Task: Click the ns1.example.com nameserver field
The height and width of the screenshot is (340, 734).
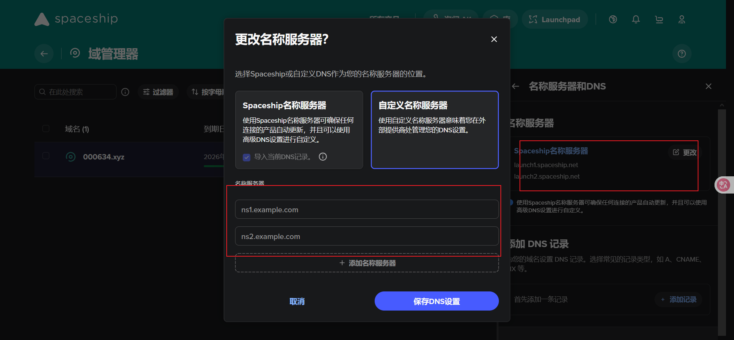Action: point(367,210)
